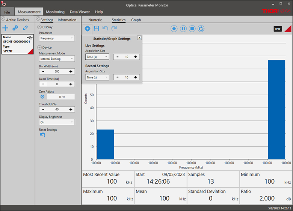
Task: Click the add device plus icon
Action: coord(5,28)
